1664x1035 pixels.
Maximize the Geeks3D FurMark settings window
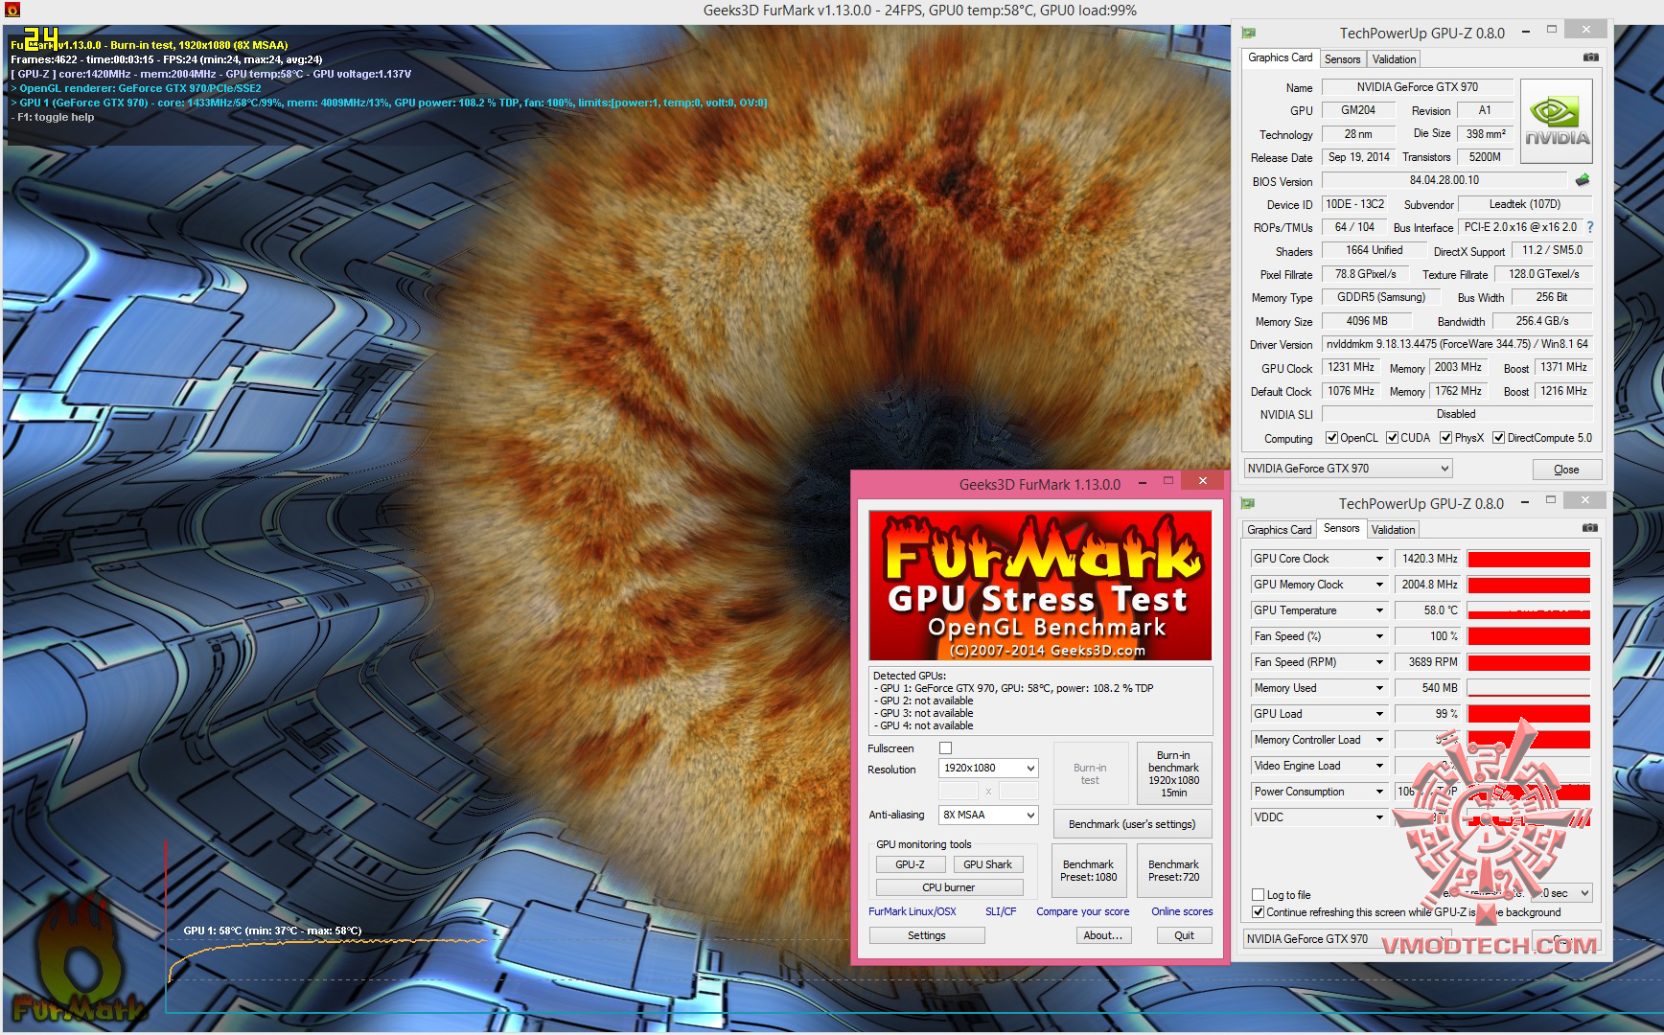[1168, 481]
